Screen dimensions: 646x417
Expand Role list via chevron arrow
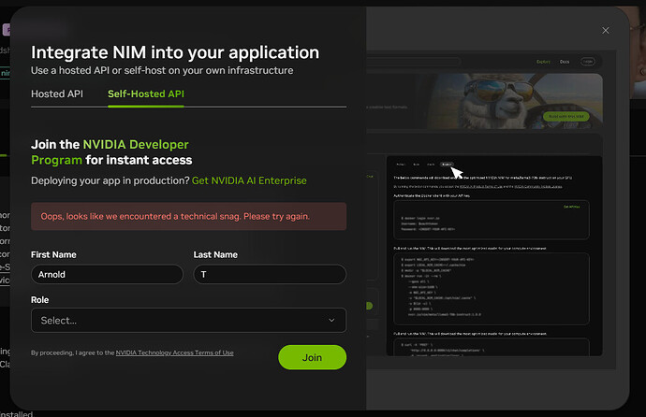coord(331,321)
